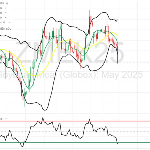The image size is (150, 150).
Task: Open the gear next to the 'ls' study label
Action: pos(4,22)
